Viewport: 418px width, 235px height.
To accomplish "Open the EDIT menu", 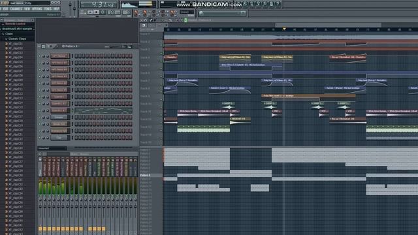I will click(6, 9).
